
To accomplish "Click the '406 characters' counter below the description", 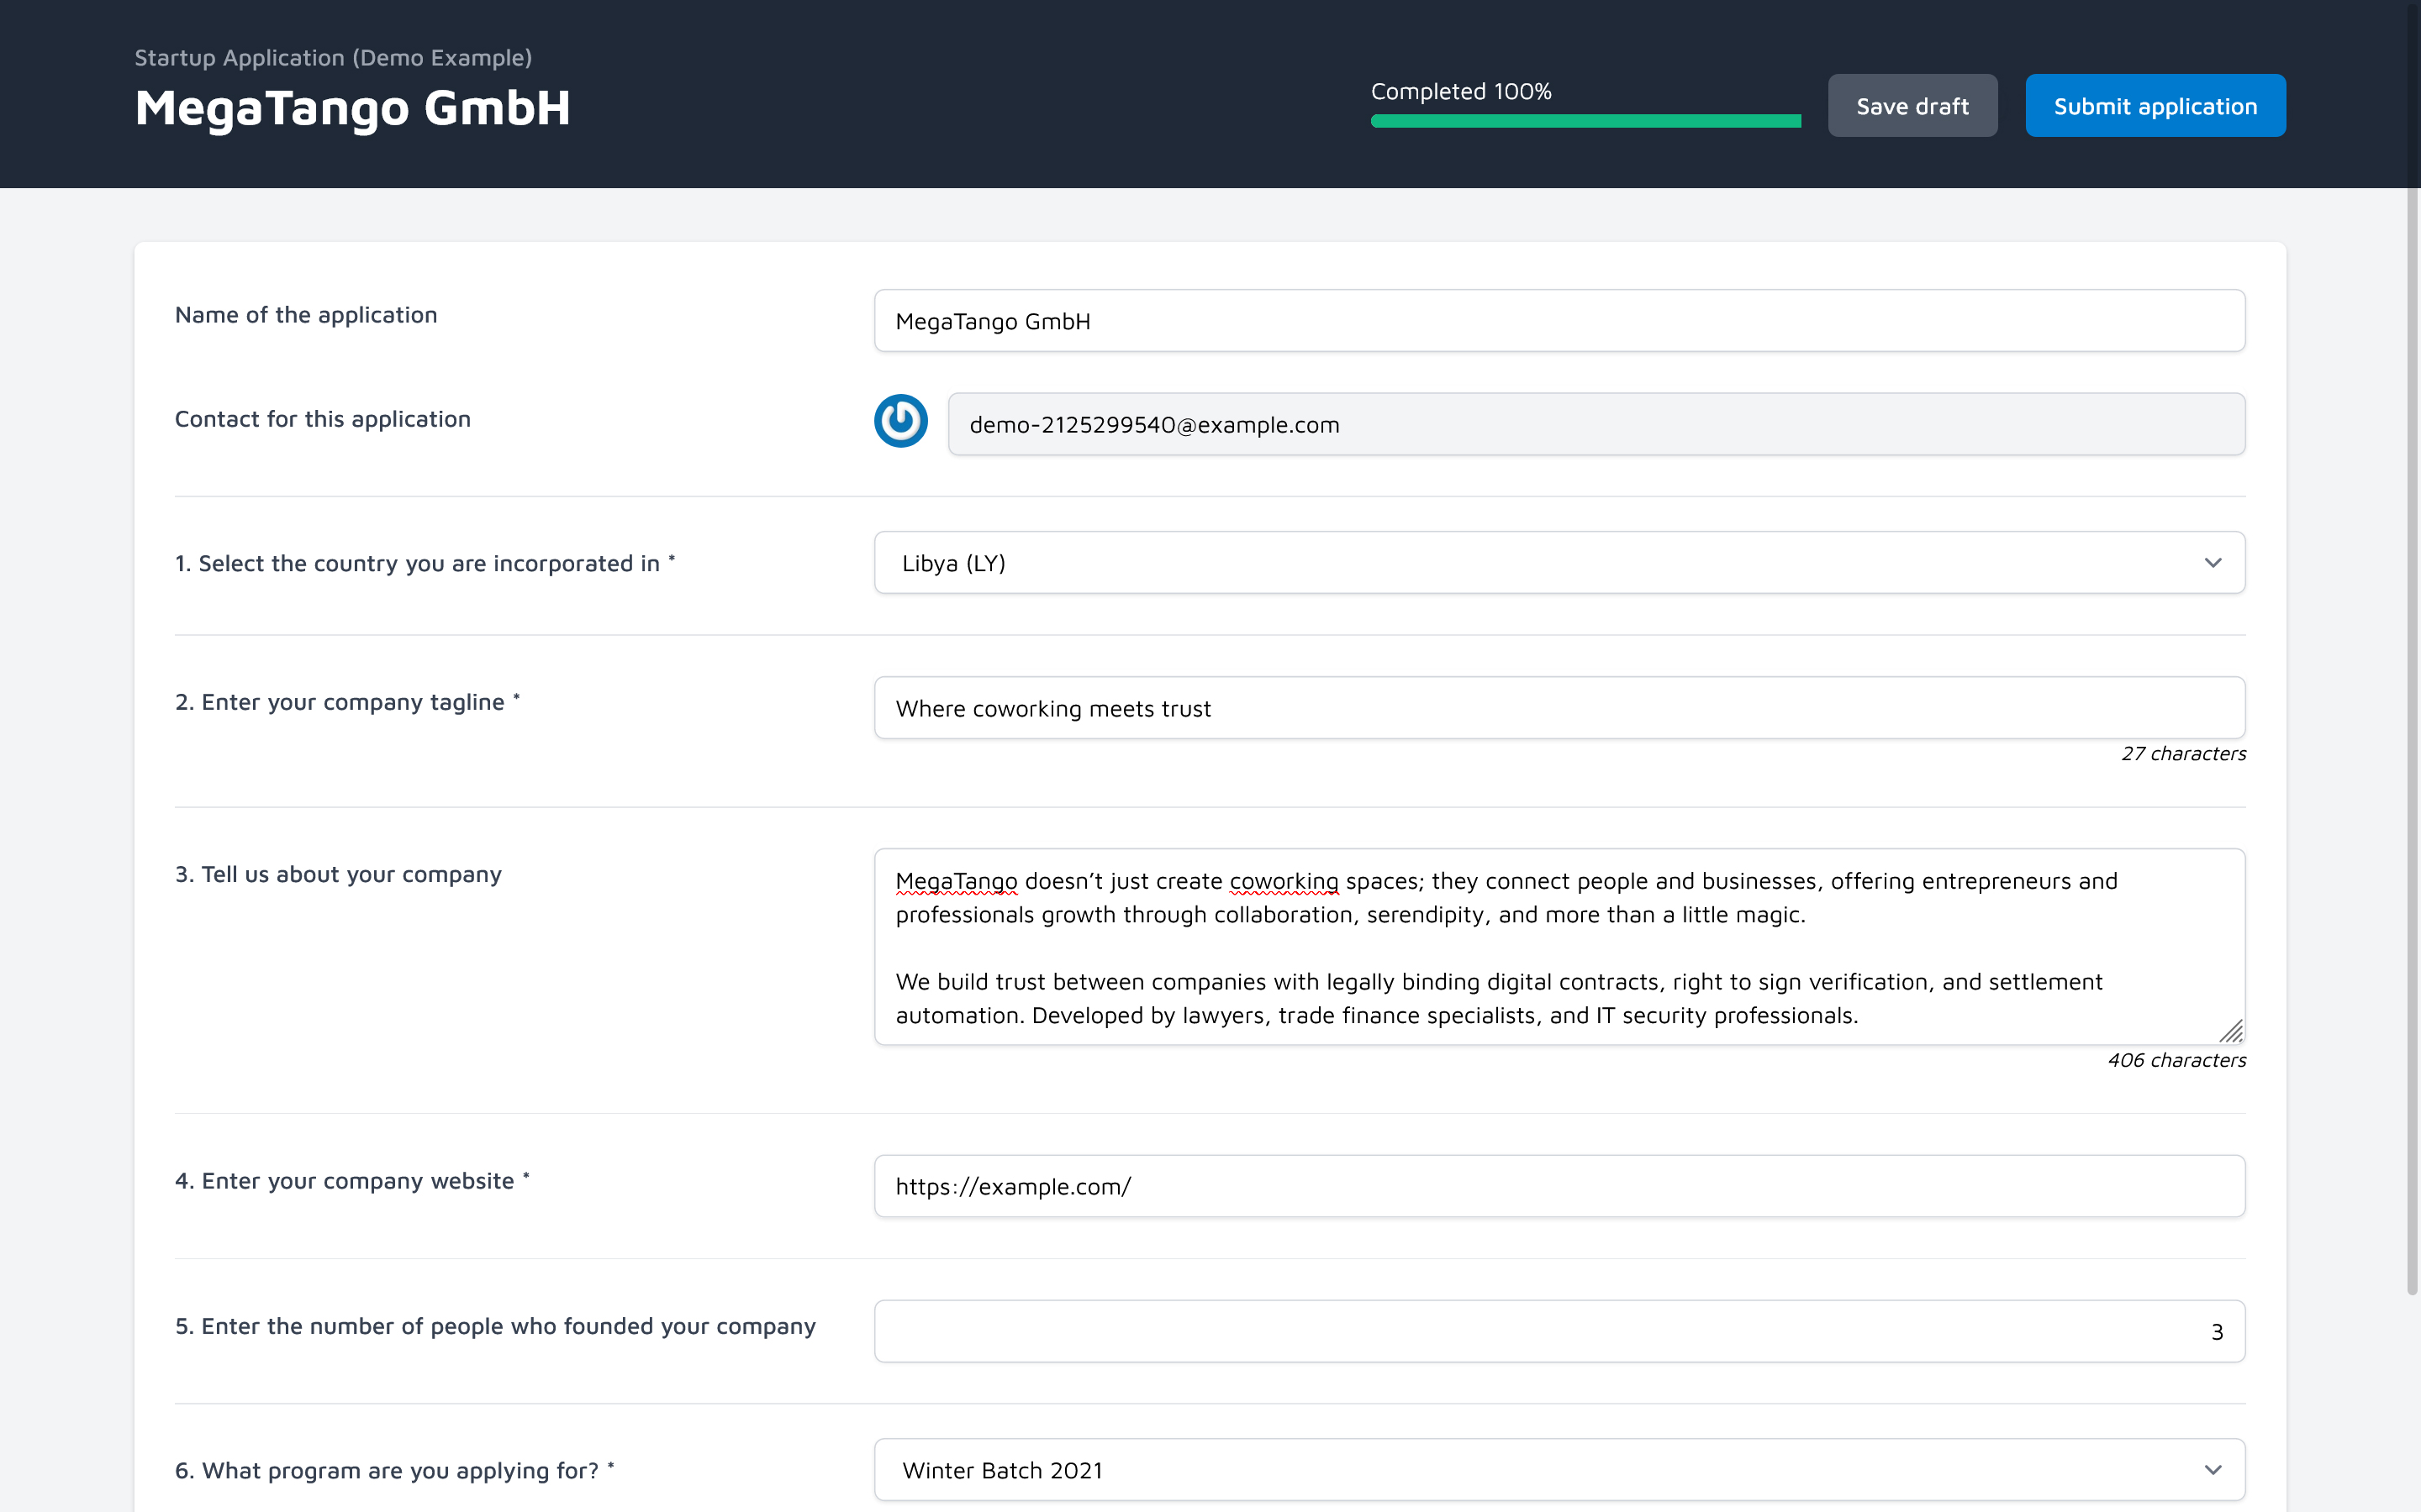I will click(x=2176, y=1060).
